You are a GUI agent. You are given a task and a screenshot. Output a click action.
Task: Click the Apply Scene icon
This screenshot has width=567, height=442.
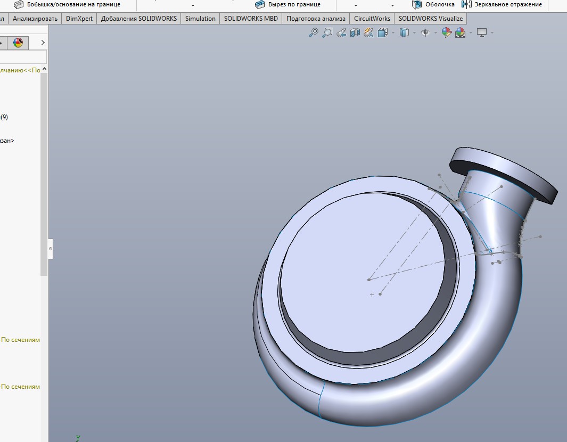(460, 33)
